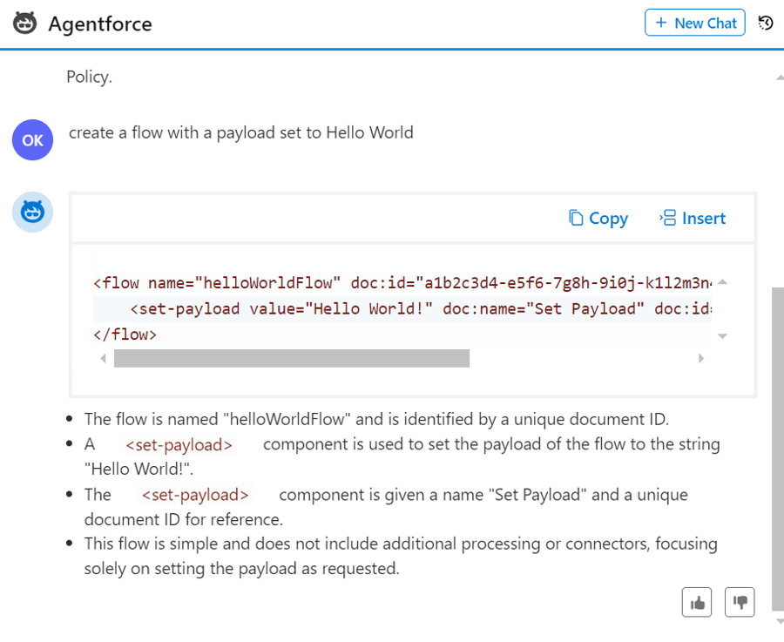Copy the generated helloWorldFlow code
The height and width of the screenshot is (642, 784).
tap(606, 218)
